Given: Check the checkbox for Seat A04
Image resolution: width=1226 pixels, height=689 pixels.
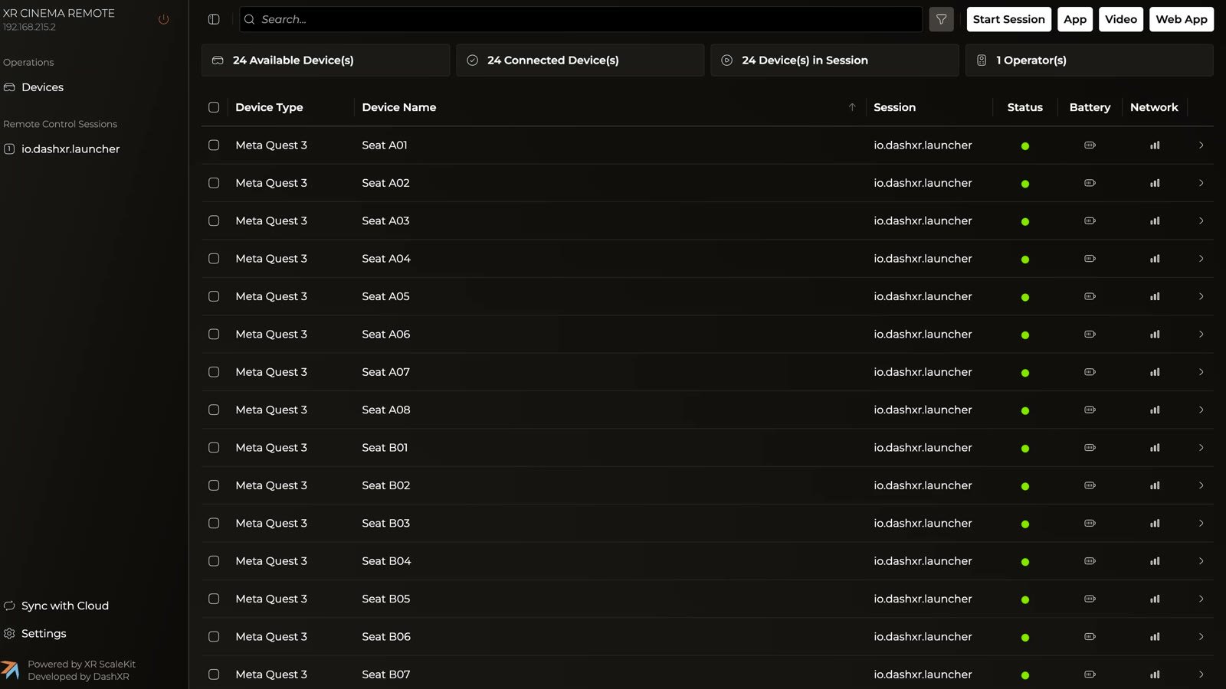Looking at the screenshot, I should [214, 259].
